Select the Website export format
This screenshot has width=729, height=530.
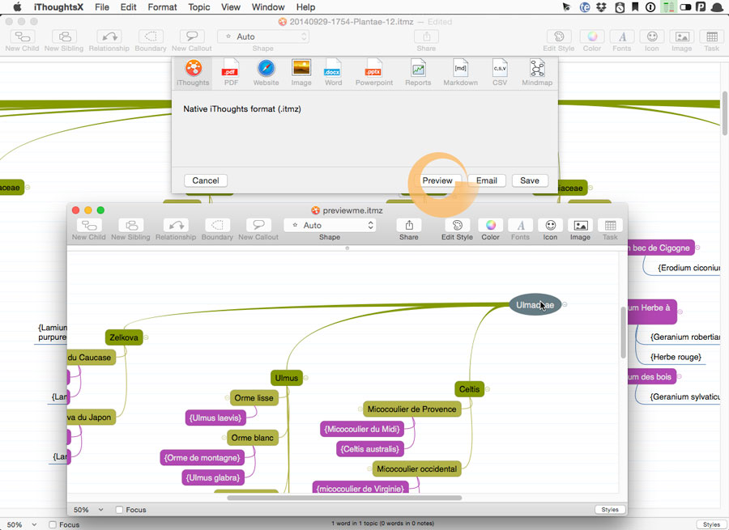pos(266,73)
